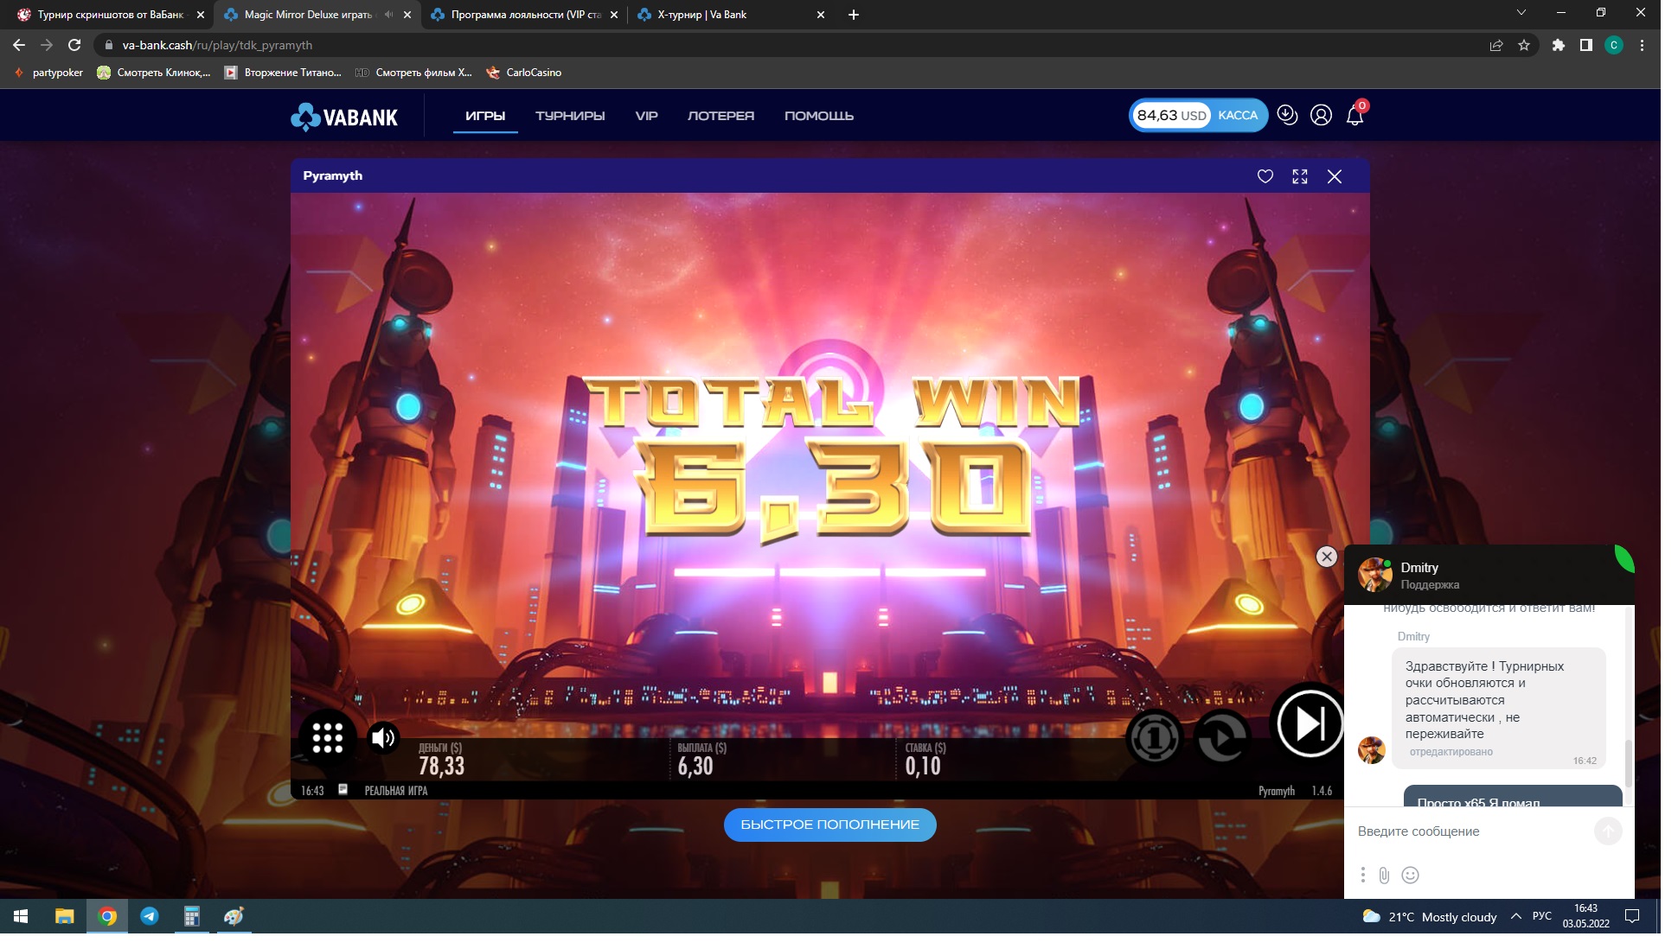Open the Турниры menu item
1678x949 pixels.
point(569,116)
